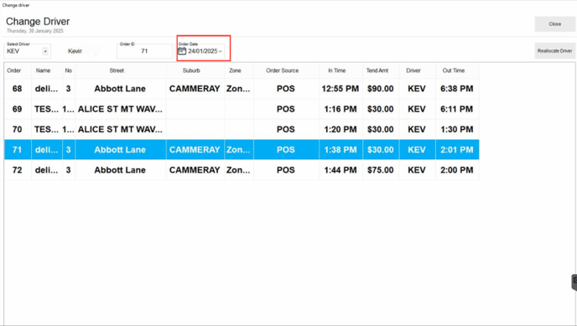Click the 1:16 PM in time
The image size is (577, 326).
[x=340, y=109]
